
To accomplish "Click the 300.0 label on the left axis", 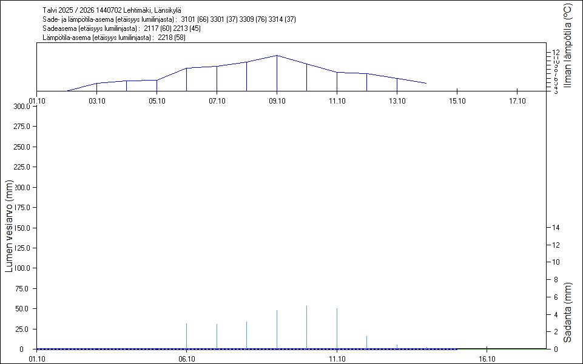I will 22,107.
